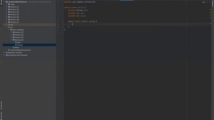Select the Person class in project tree
The height and width of the screenshot is (120, 214).
point(20,45)
